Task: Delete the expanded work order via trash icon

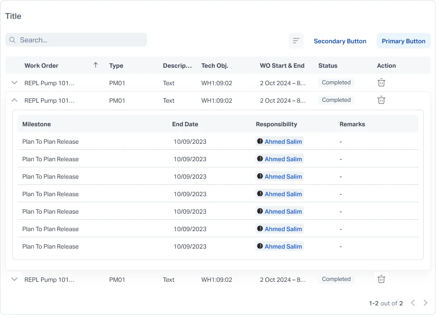Action: click(x=381, y=100)
